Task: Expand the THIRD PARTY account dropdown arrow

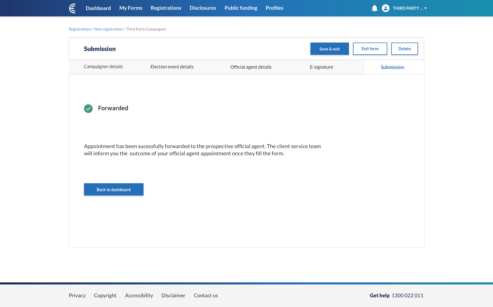Action: point(425,8)
